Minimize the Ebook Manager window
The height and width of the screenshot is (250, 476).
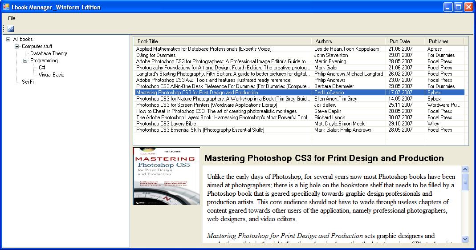pyautogui.click(x=448, y=7)
